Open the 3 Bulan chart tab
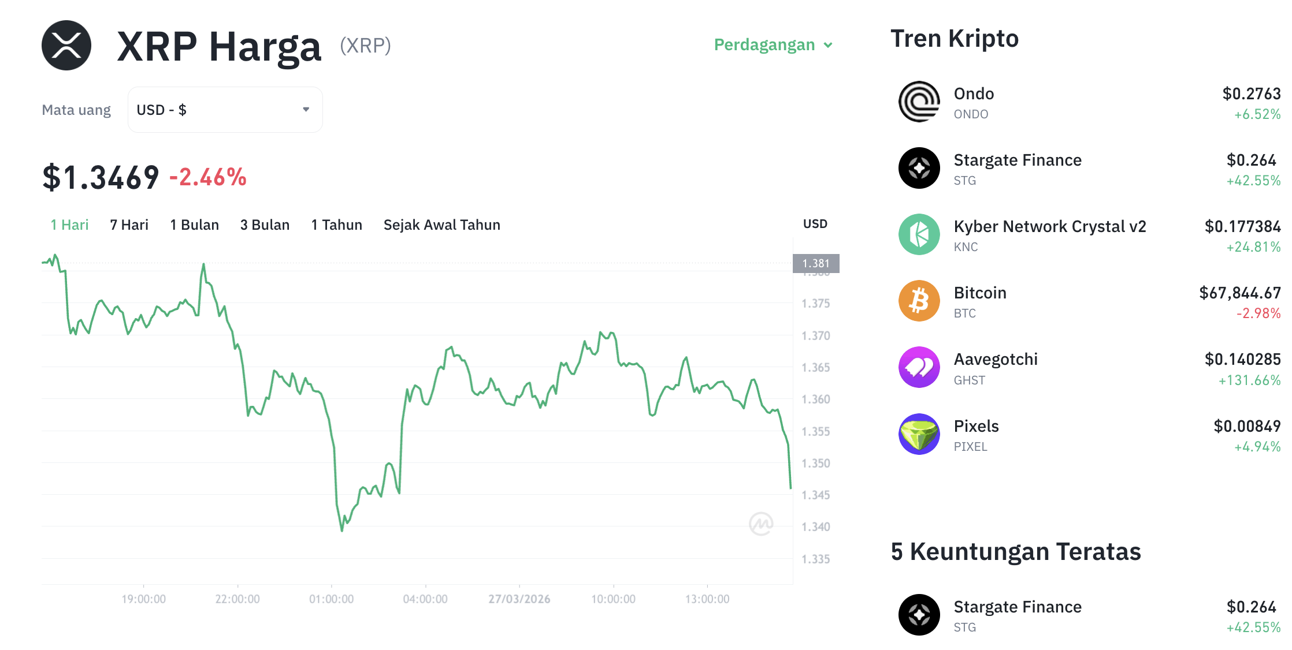This screenshot has height=650, width=1292. (x=265, y=225)
